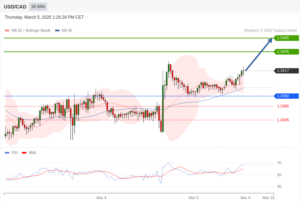Image resolution: width=300 pixels, height=203 pixels.
Task: Click the blue 1.3380 pivot price tag
Action: 287,96
